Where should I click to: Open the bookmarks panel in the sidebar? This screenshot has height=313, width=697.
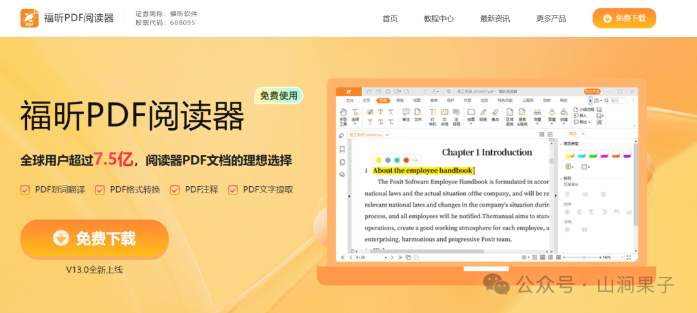pos(342,149)
